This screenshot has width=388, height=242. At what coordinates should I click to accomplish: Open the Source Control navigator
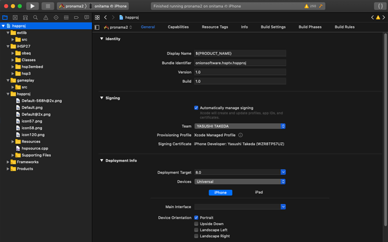click(15, 18)
